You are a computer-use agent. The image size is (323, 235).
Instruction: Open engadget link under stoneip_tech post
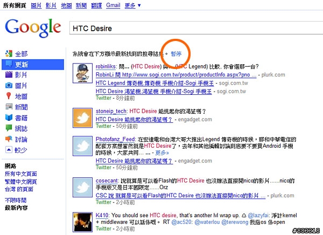coord(134,119)
